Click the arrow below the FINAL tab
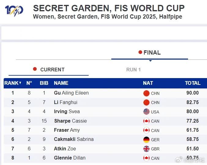The image size is (207, 165). pyautogui.click(x=150, y=60)
